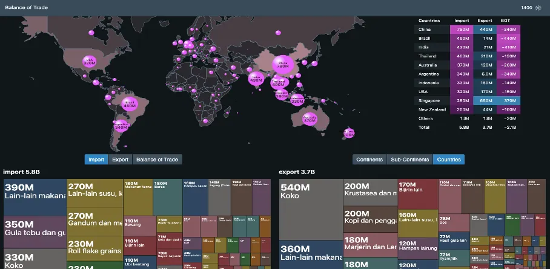Click the 160M Lain-lain susu export tile
The height and width of the screenshot is (269, 550).
(418, 224)
